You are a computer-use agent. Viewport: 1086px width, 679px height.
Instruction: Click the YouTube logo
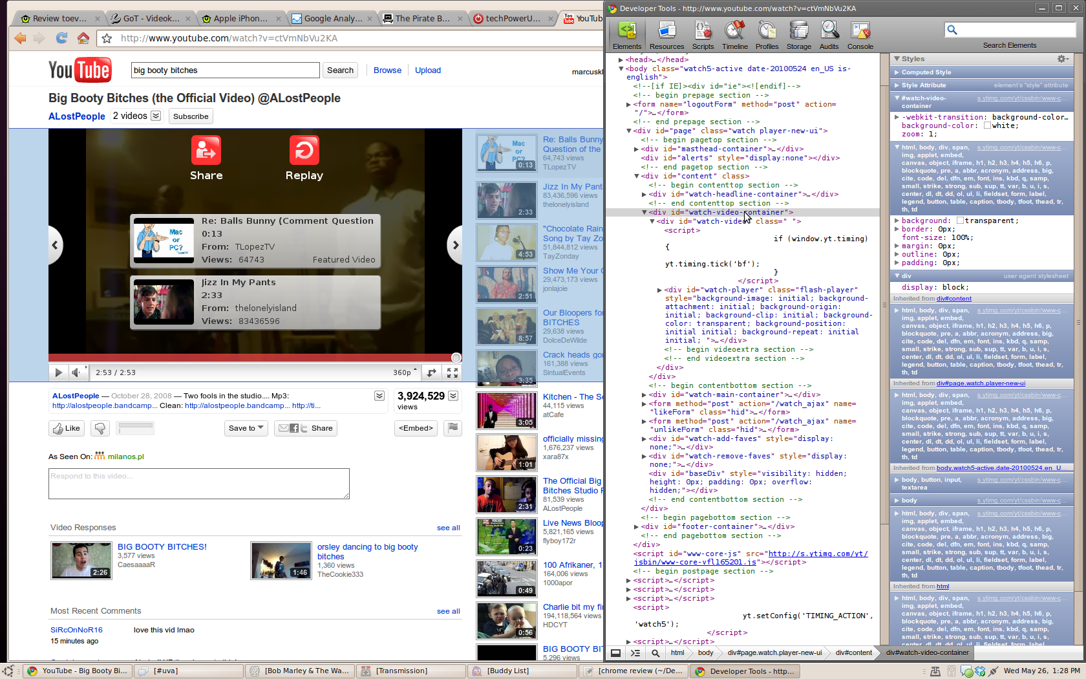(80, 70)
